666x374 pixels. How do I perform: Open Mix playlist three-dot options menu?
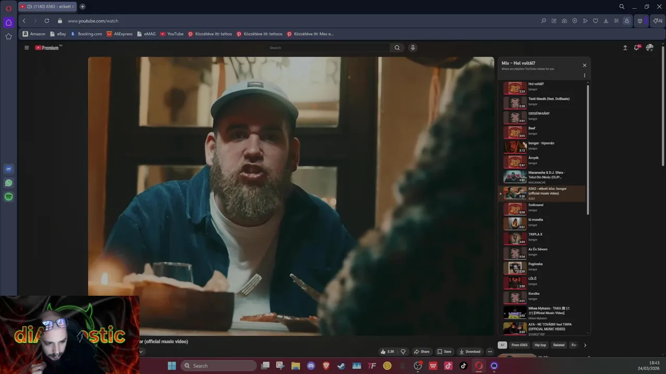coord(584,75)
